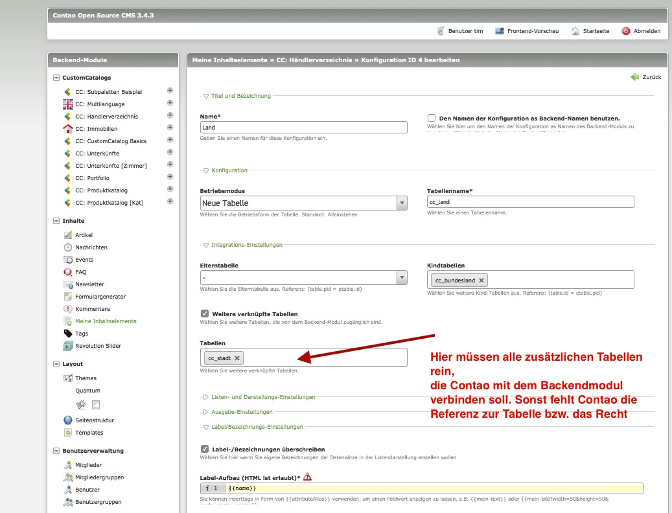672x513 pixels.
Task: Toggle Label-/Bezeichnungen überschreiben checkbox
Action: [x=205, y=449]
